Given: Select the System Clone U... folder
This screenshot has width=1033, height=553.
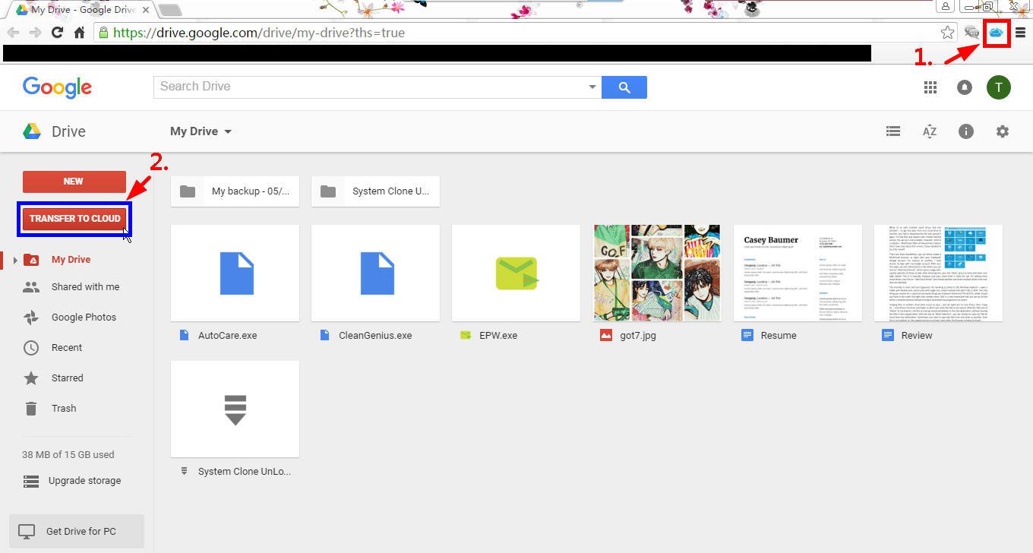Looking at the screenshot, I should pyautogui.click(x=375, y=191).
